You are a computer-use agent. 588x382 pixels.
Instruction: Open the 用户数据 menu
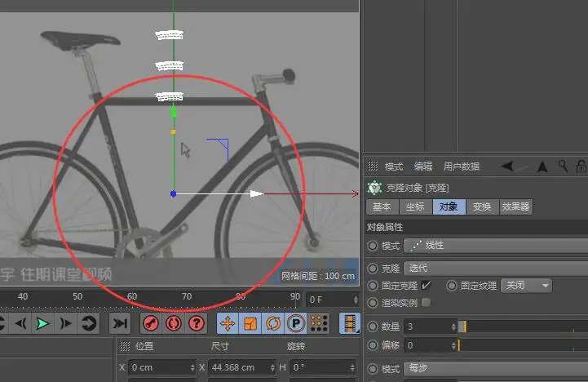[x=462, y=167]
